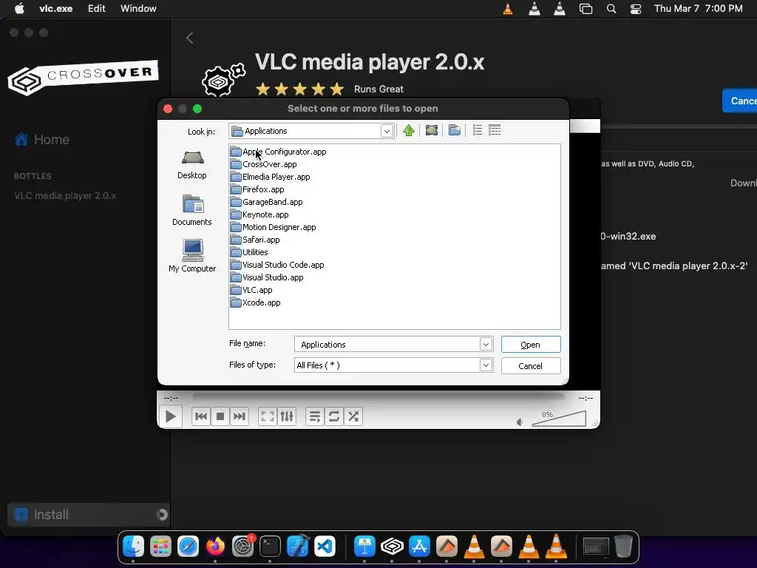Open Terminal from the Dock

(270, 547)
